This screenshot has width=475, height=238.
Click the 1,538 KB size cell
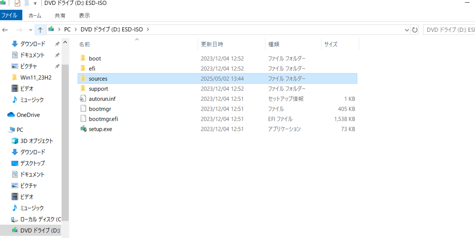345,119
